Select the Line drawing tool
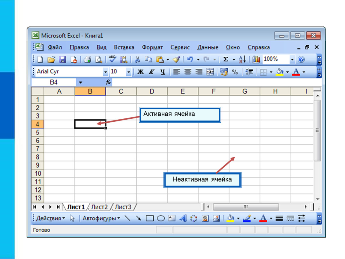 (127, 218)
